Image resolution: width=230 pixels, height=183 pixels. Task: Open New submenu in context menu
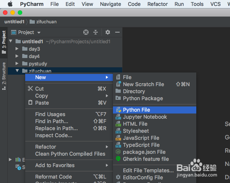[x=69, y=77]
